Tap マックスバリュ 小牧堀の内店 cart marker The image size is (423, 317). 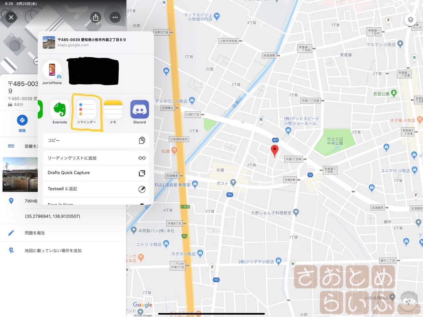click(217, 16)
